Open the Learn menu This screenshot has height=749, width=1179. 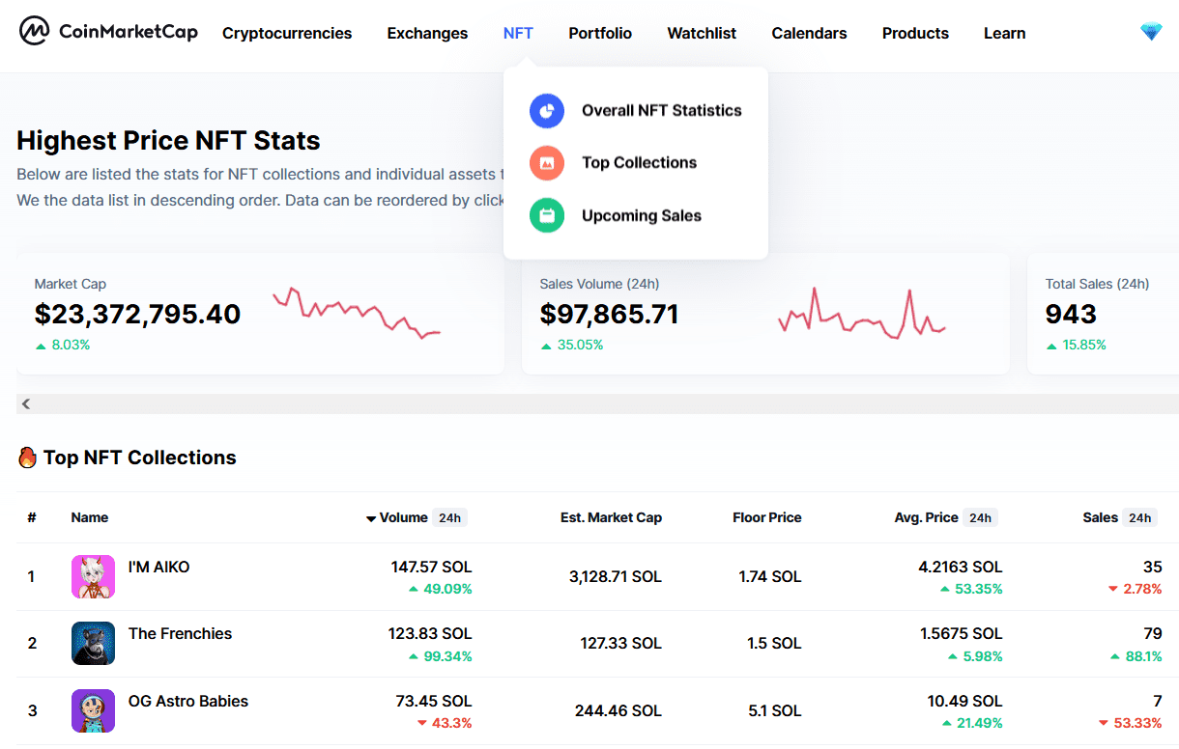pyautogui.click(x=1004, y=33)
